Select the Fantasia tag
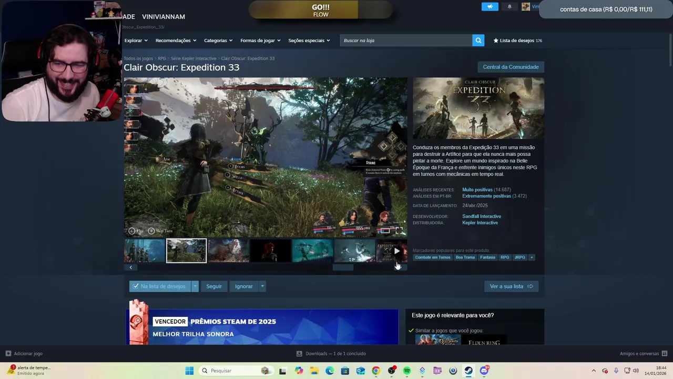The image size is (673, 379). (487, 257)
